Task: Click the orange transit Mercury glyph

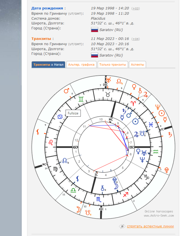Action: [x=165, y=119]
